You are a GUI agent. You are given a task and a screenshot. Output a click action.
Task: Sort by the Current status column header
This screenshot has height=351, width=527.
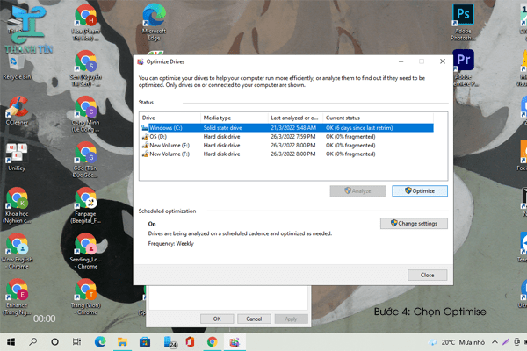point(346,118)
